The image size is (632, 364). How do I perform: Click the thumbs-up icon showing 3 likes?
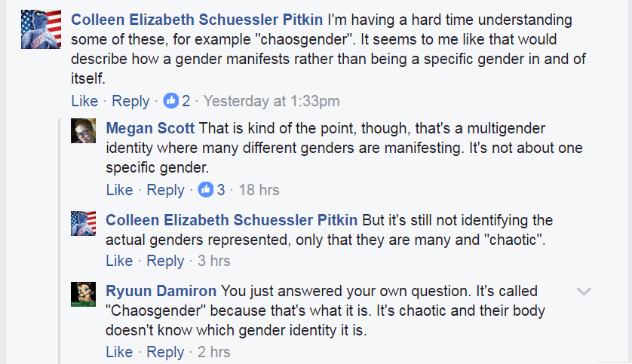(x=206, y=190)
